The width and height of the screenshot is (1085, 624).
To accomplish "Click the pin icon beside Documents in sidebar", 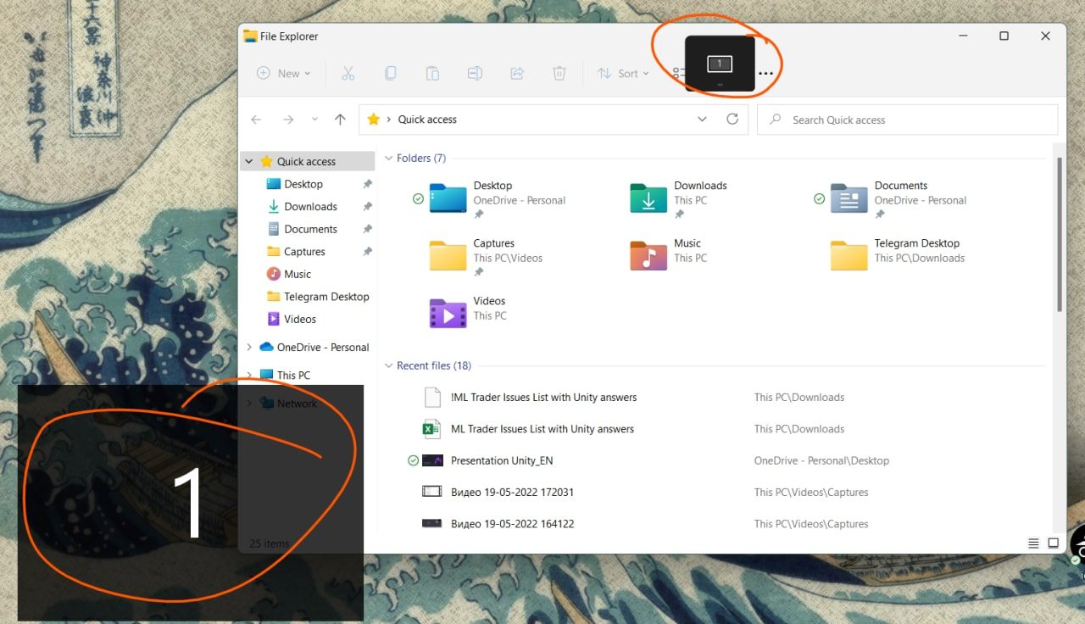I will [367, 229].
